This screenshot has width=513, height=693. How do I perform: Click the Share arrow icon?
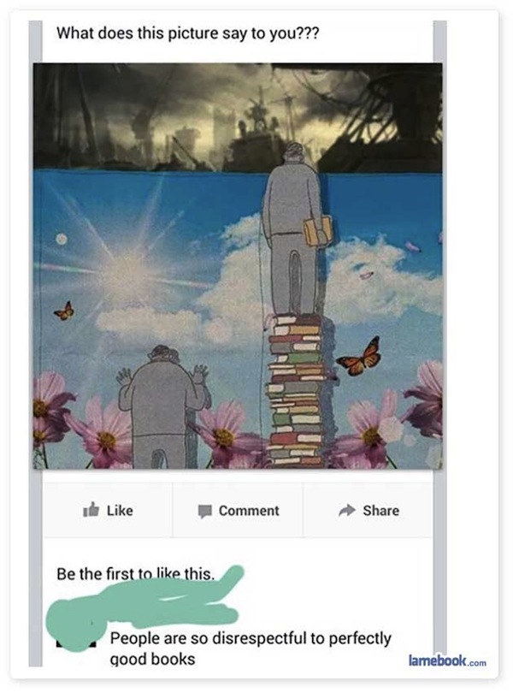click(x=347, y=510)
